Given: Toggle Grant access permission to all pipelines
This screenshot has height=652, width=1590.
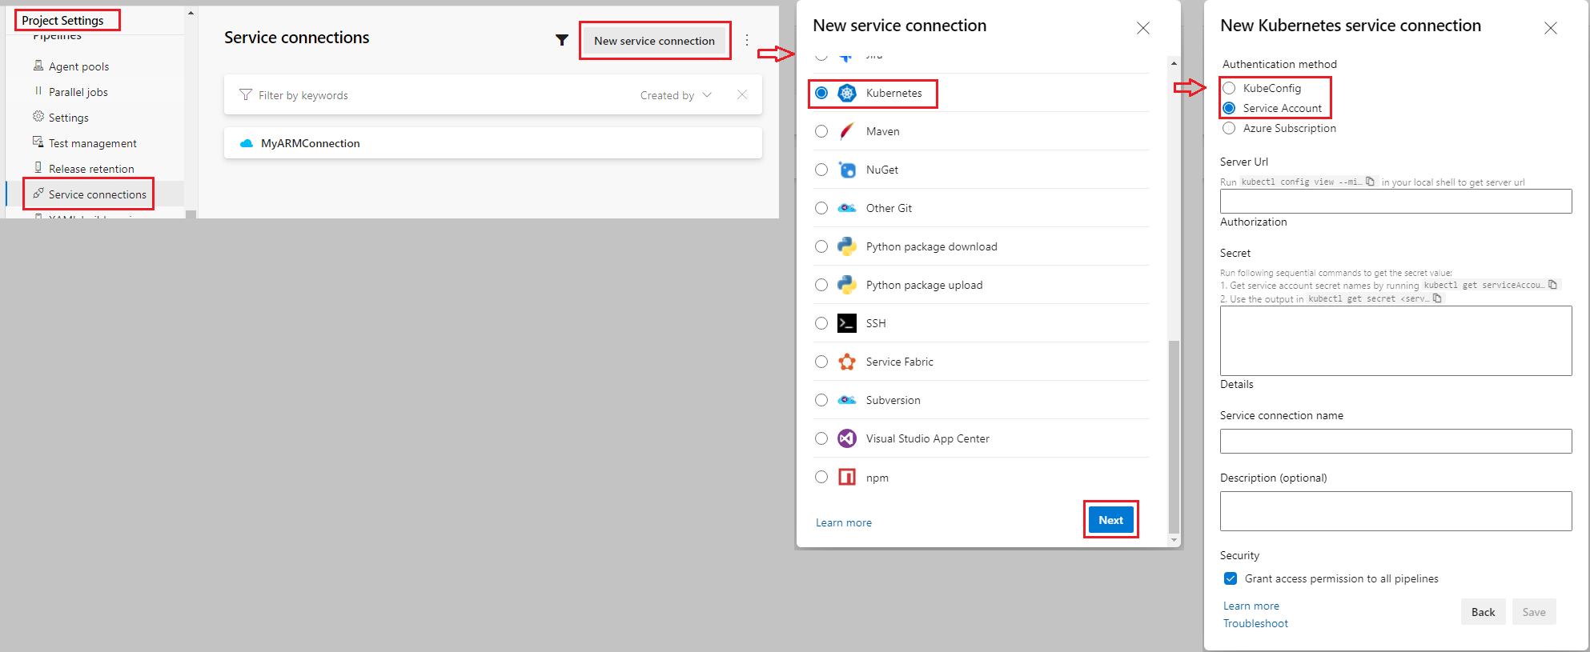Looking at the screenshot, I should pos(1231,578).
